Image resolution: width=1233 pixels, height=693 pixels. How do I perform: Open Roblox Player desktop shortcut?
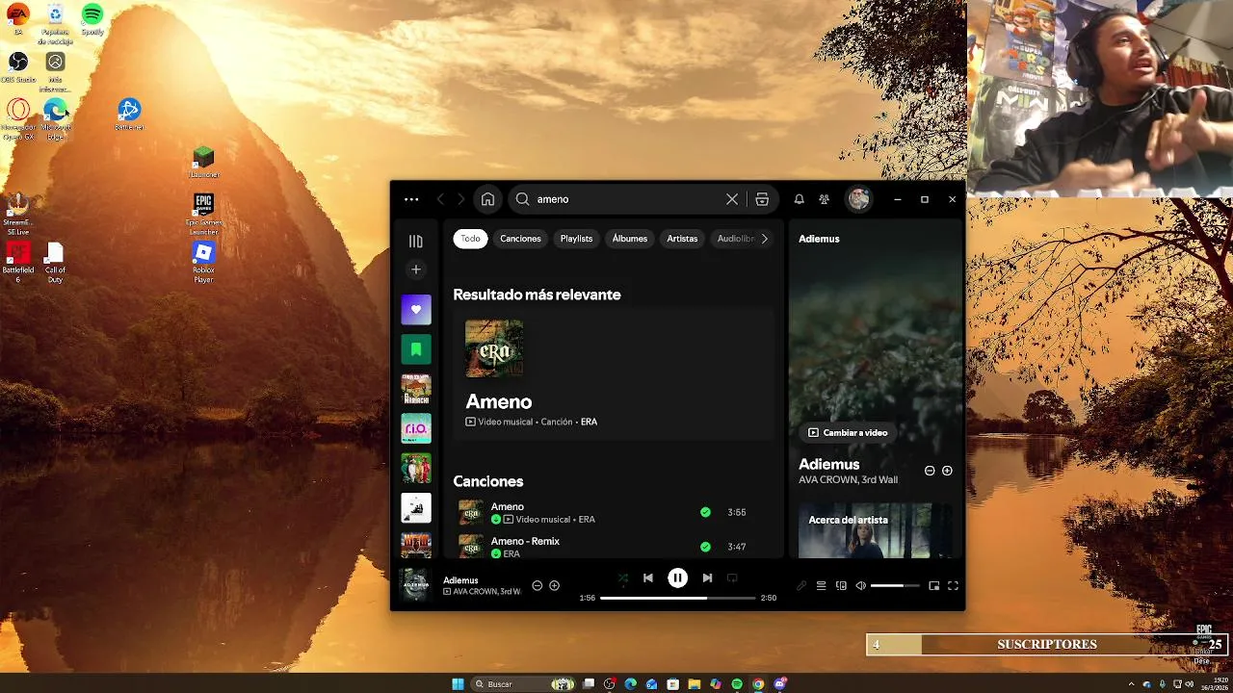[203, 262]
